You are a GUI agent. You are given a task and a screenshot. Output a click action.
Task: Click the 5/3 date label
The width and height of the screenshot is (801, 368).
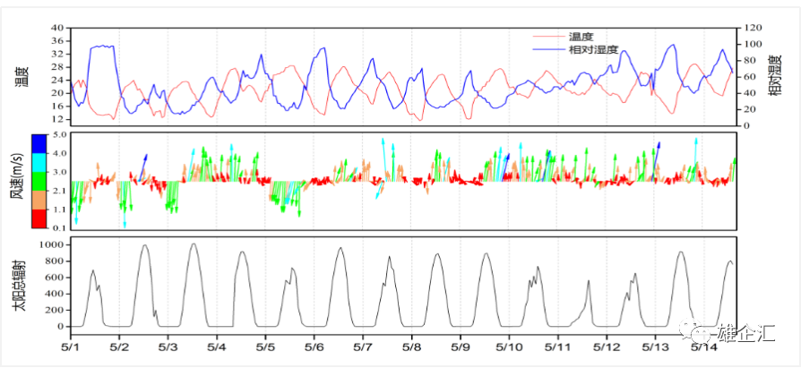coord(168,346)
